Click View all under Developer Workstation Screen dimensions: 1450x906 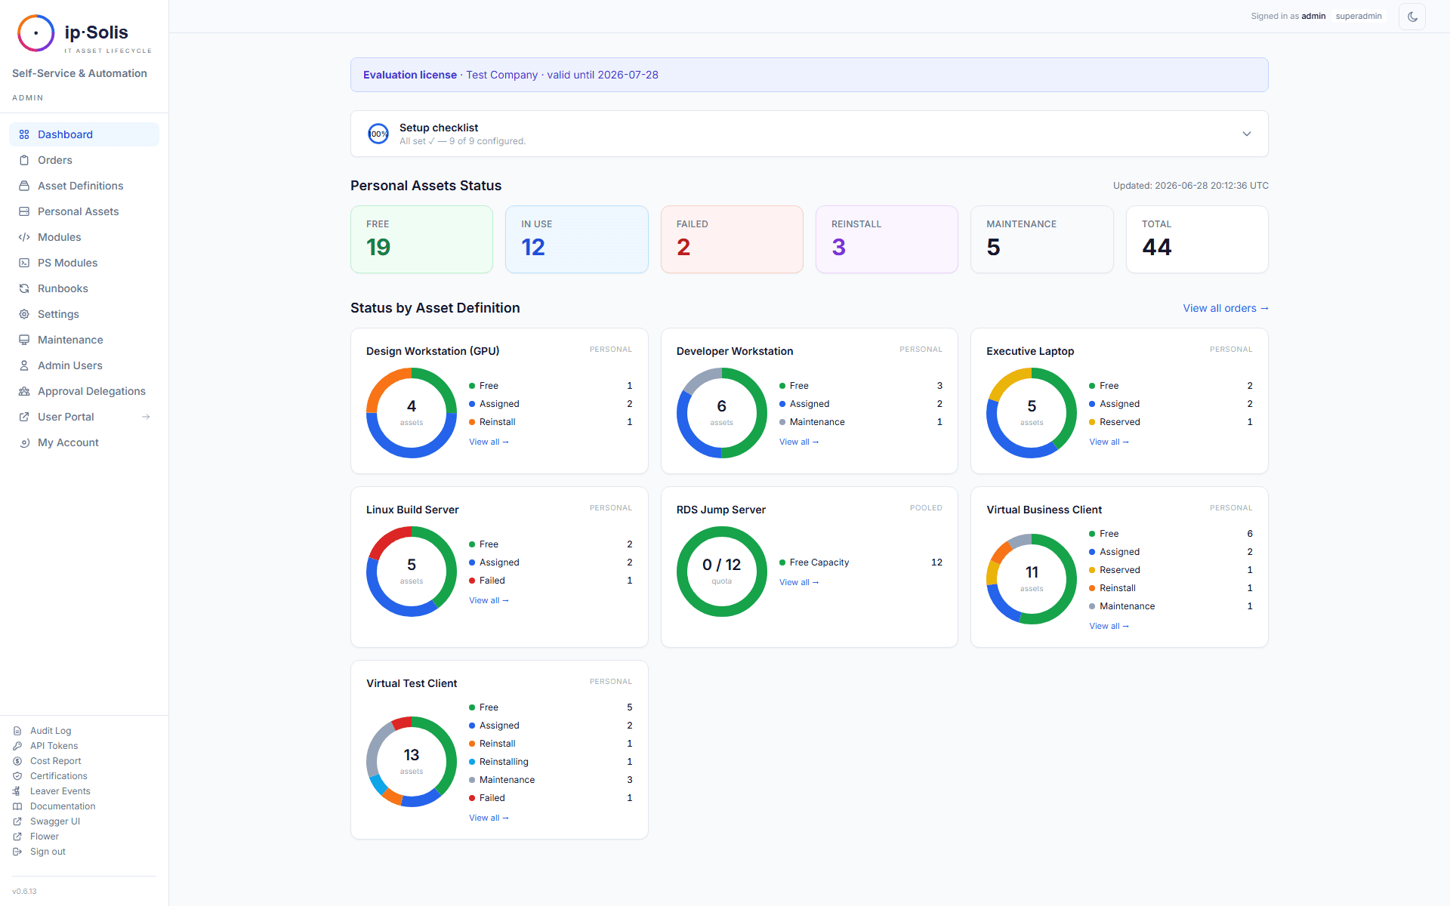click(x=799, y=442)
